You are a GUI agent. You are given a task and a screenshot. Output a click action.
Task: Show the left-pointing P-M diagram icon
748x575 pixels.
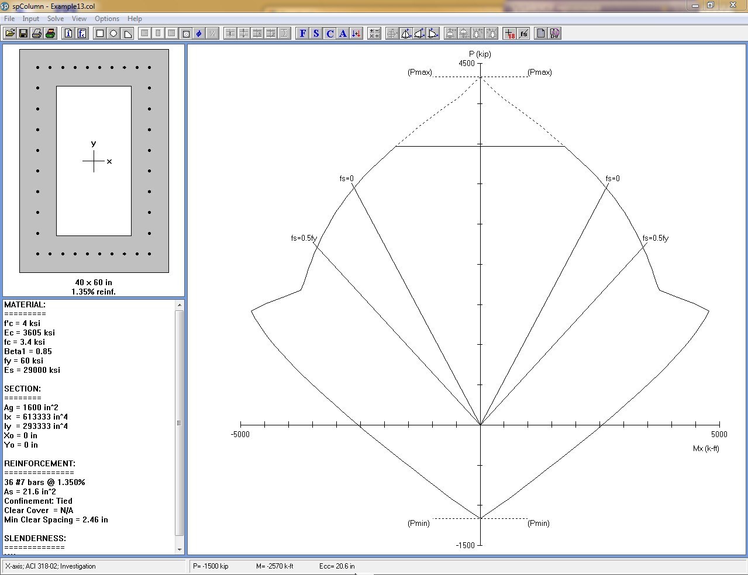click(419, 33)
